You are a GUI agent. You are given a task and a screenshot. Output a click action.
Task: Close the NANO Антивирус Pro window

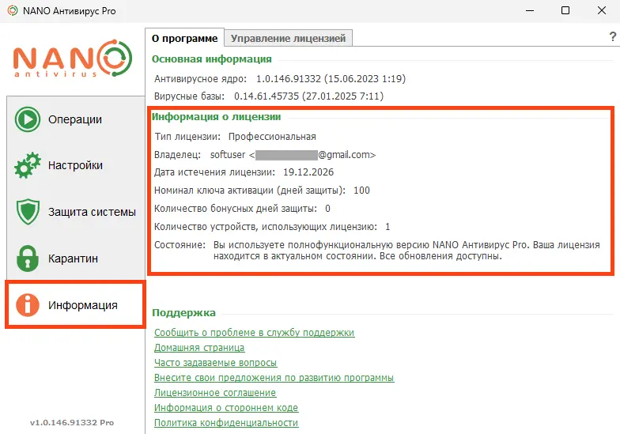(x=601, y=11)
